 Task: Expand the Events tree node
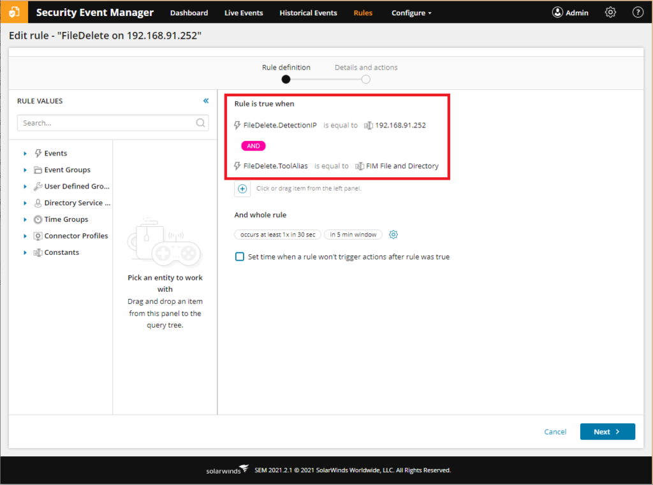(25, 154)
